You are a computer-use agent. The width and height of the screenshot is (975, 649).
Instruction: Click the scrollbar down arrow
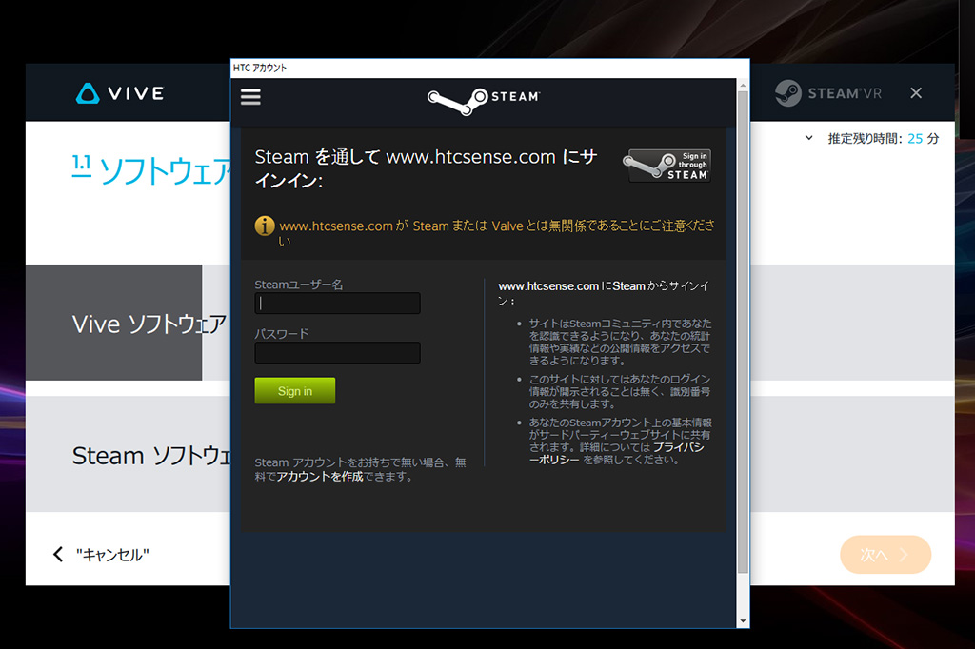pyautogui.click(x=743, y=621)
